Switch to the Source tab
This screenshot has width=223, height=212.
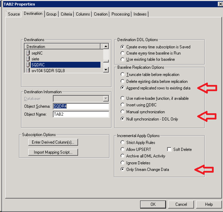point(14,14)
